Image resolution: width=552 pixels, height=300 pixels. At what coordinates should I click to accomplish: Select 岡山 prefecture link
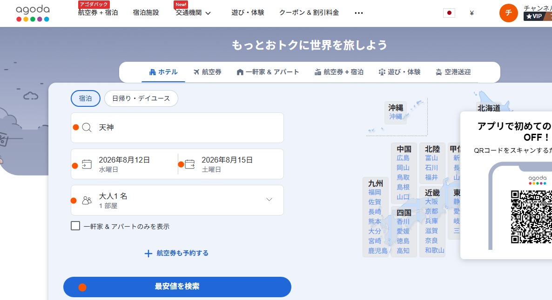tap(403, 168)
